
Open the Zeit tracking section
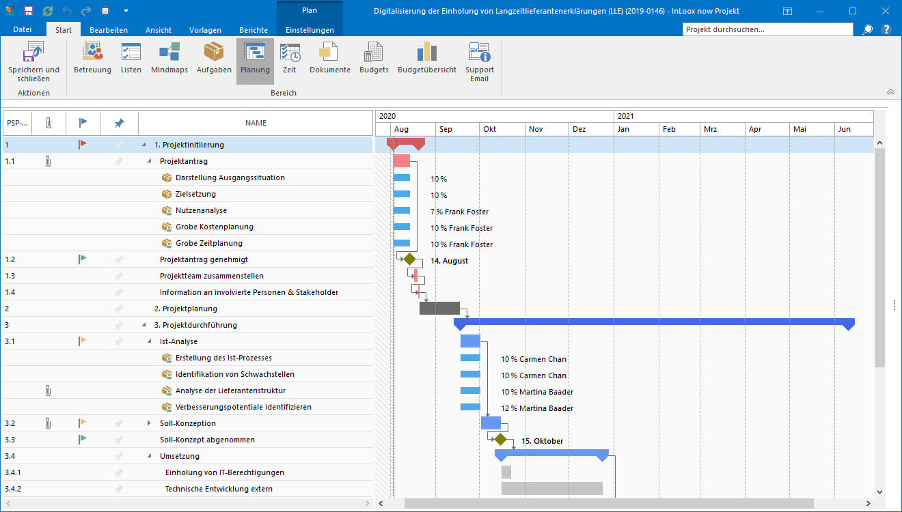[x=290, y=57]
